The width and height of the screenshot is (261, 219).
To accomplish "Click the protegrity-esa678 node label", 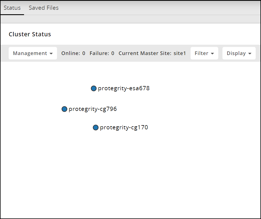I will (124, 88).
